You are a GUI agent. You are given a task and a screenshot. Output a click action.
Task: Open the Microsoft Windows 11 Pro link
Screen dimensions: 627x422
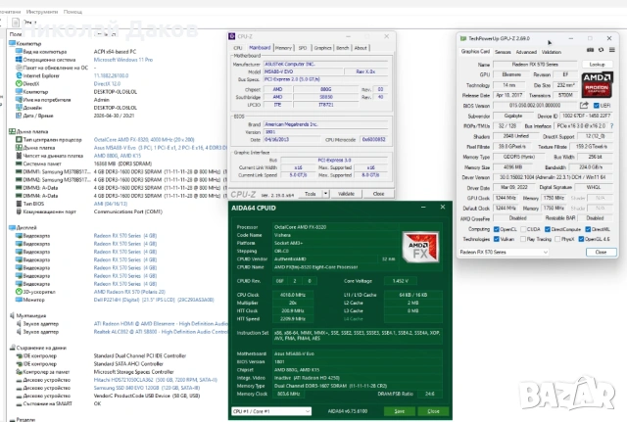pyautogui.click(x=123, y=60)
